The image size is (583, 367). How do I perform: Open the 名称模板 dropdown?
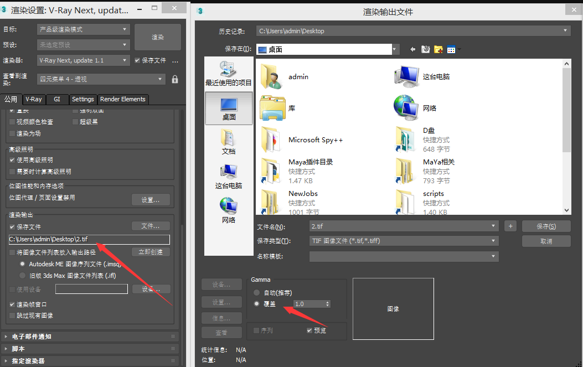tap(404, 256)
